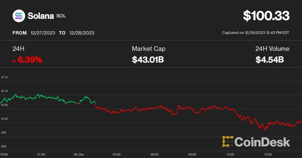Click the $90 y-axis label
Screen dimensions: 302x158
4,147
